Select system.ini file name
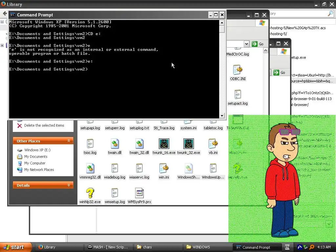The height and width of the screenshot is (252, 336). (188, 128)
